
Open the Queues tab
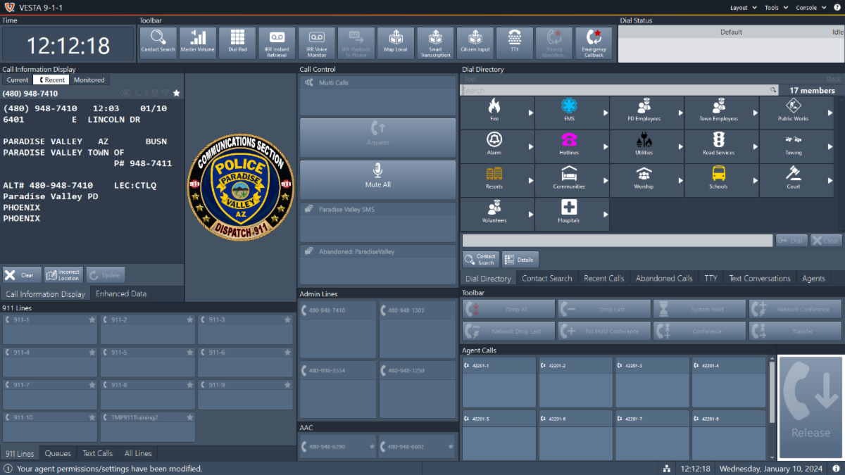[x=58, y=453]
